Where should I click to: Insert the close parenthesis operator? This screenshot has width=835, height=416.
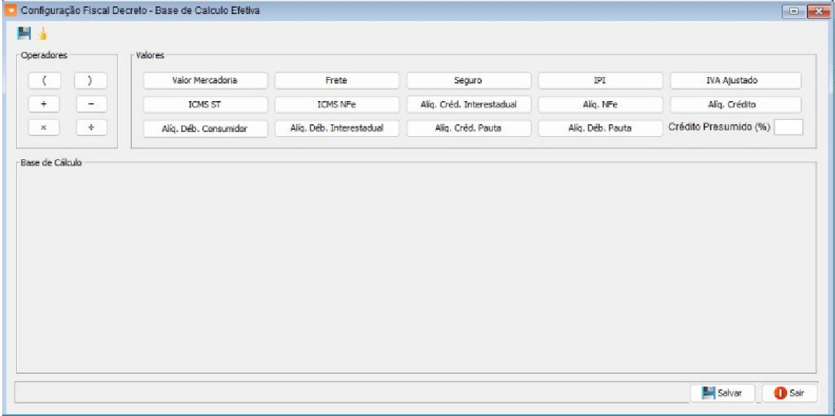click(x=91, y=81)
